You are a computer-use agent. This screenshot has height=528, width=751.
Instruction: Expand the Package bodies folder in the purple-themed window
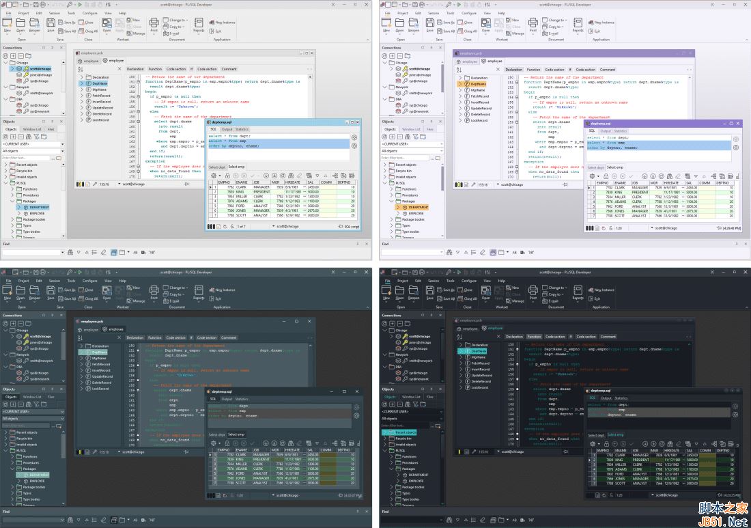pyautogui.click(x=392, y=219)
